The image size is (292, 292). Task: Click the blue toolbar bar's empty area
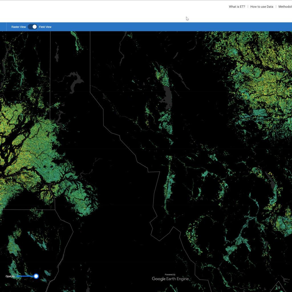[171, 27]
